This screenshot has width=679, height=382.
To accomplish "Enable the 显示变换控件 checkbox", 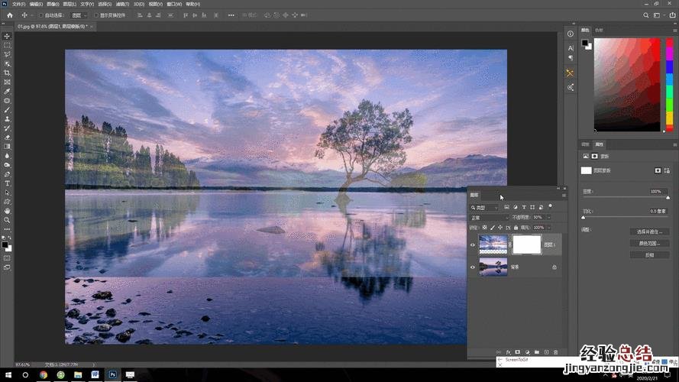I will click(x=95, y=15).
